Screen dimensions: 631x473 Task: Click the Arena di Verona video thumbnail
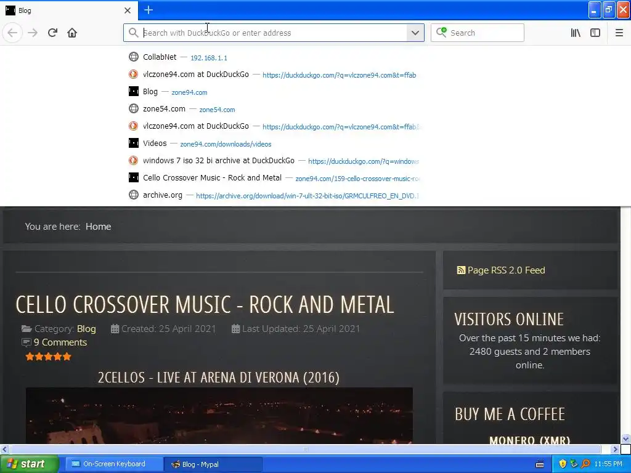219,416
